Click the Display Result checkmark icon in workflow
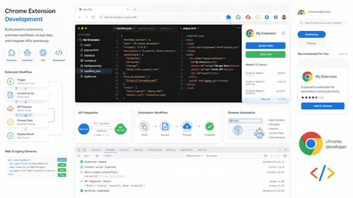 10,135
